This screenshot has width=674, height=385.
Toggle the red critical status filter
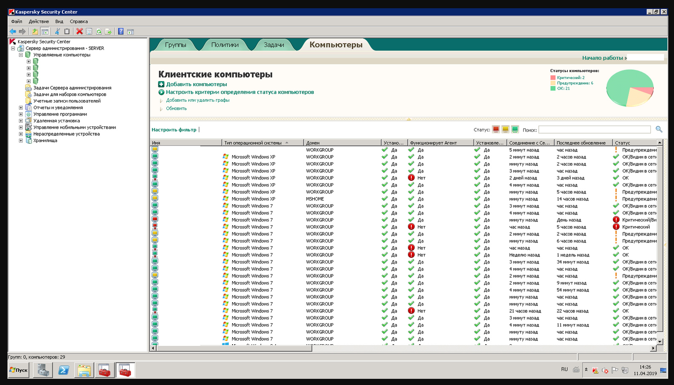coord(496,129)
